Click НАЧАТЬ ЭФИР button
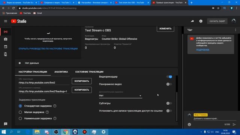 (x=217, y=21)
